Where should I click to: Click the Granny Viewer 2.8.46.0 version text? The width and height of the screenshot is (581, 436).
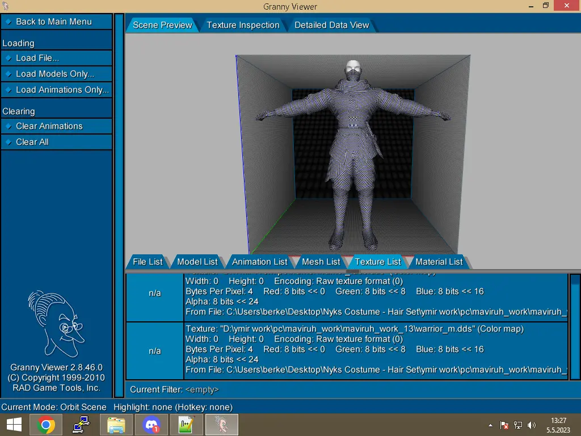(56, 367)
